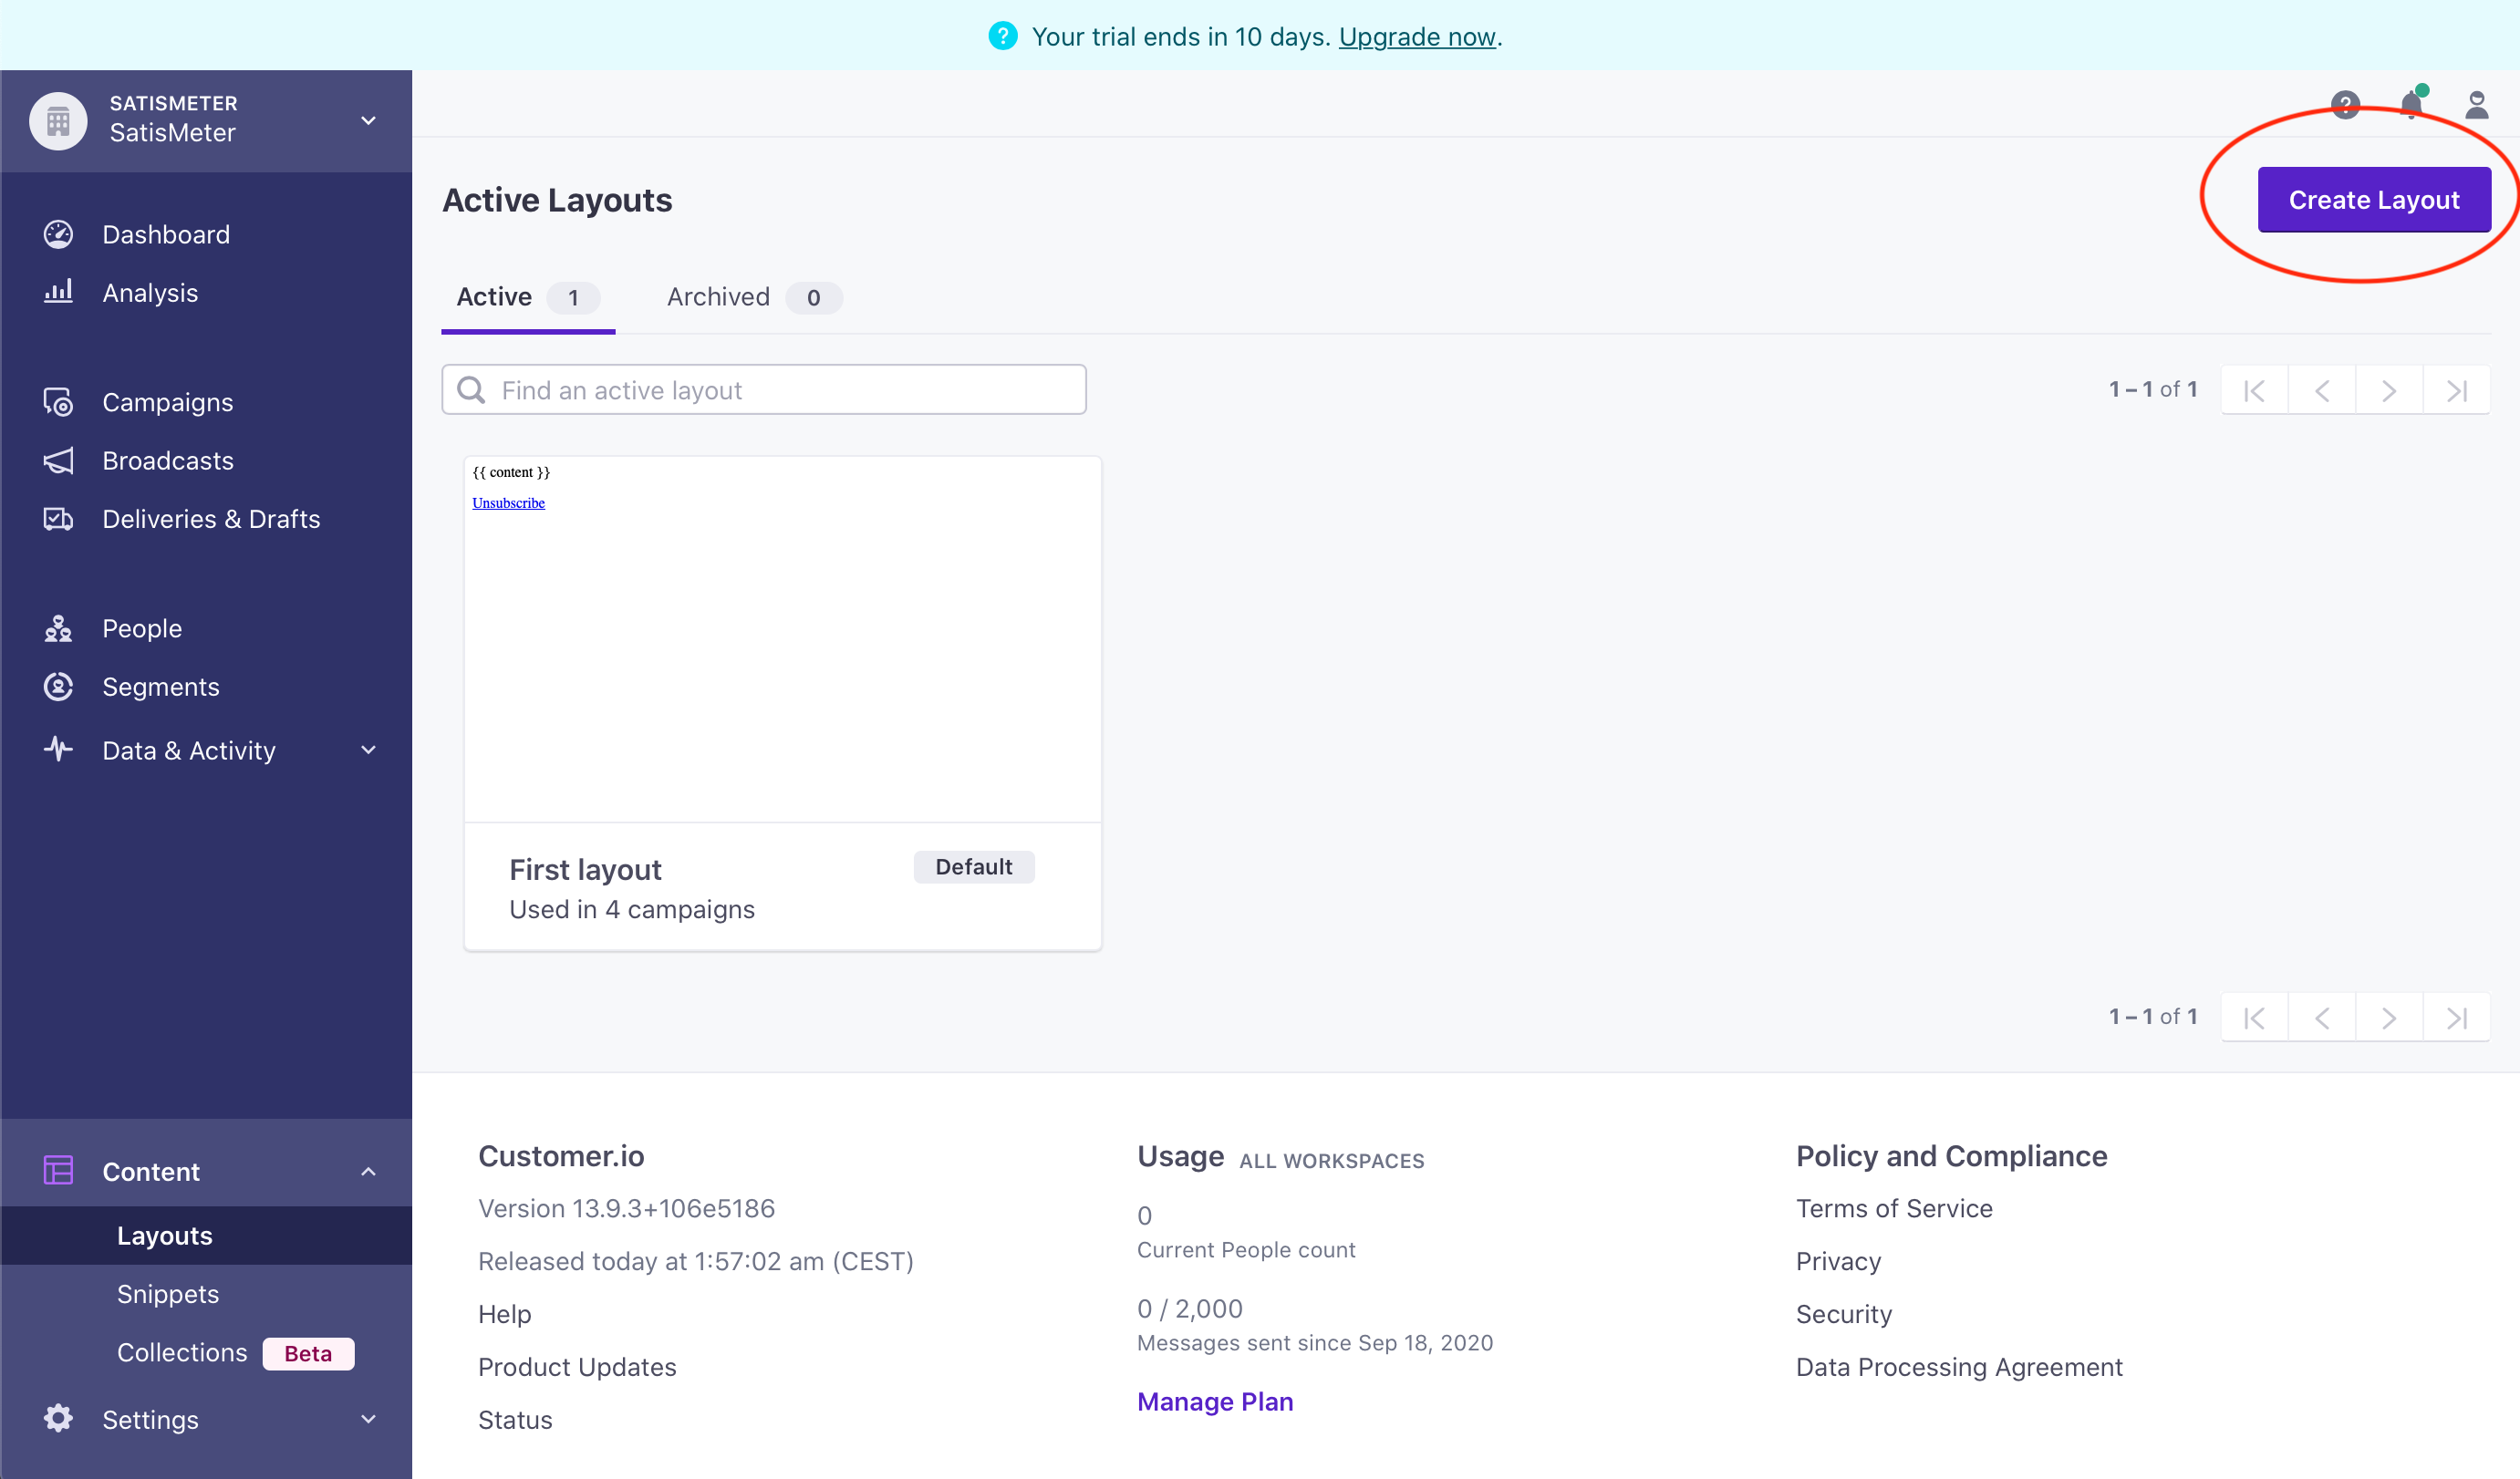Click the Settings gear icon
2520x1479 pixels.
click(x=58, y=1418)
